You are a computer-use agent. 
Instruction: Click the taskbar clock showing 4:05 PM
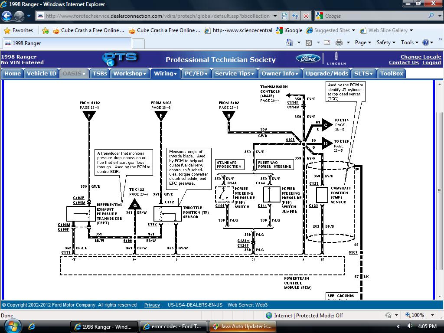pyautogui.click(x=427, y=326)
